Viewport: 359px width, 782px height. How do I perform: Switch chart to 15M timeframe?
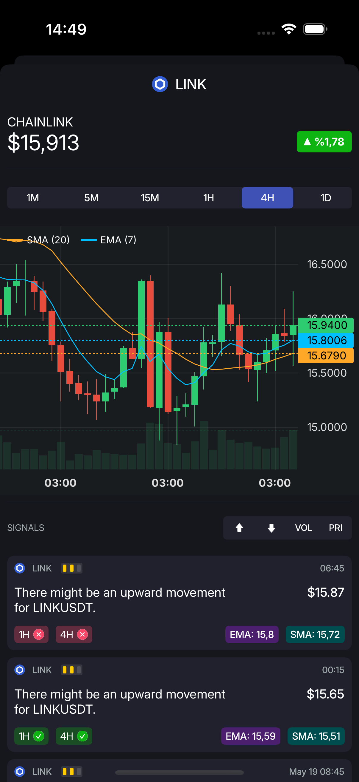[150, 198]
